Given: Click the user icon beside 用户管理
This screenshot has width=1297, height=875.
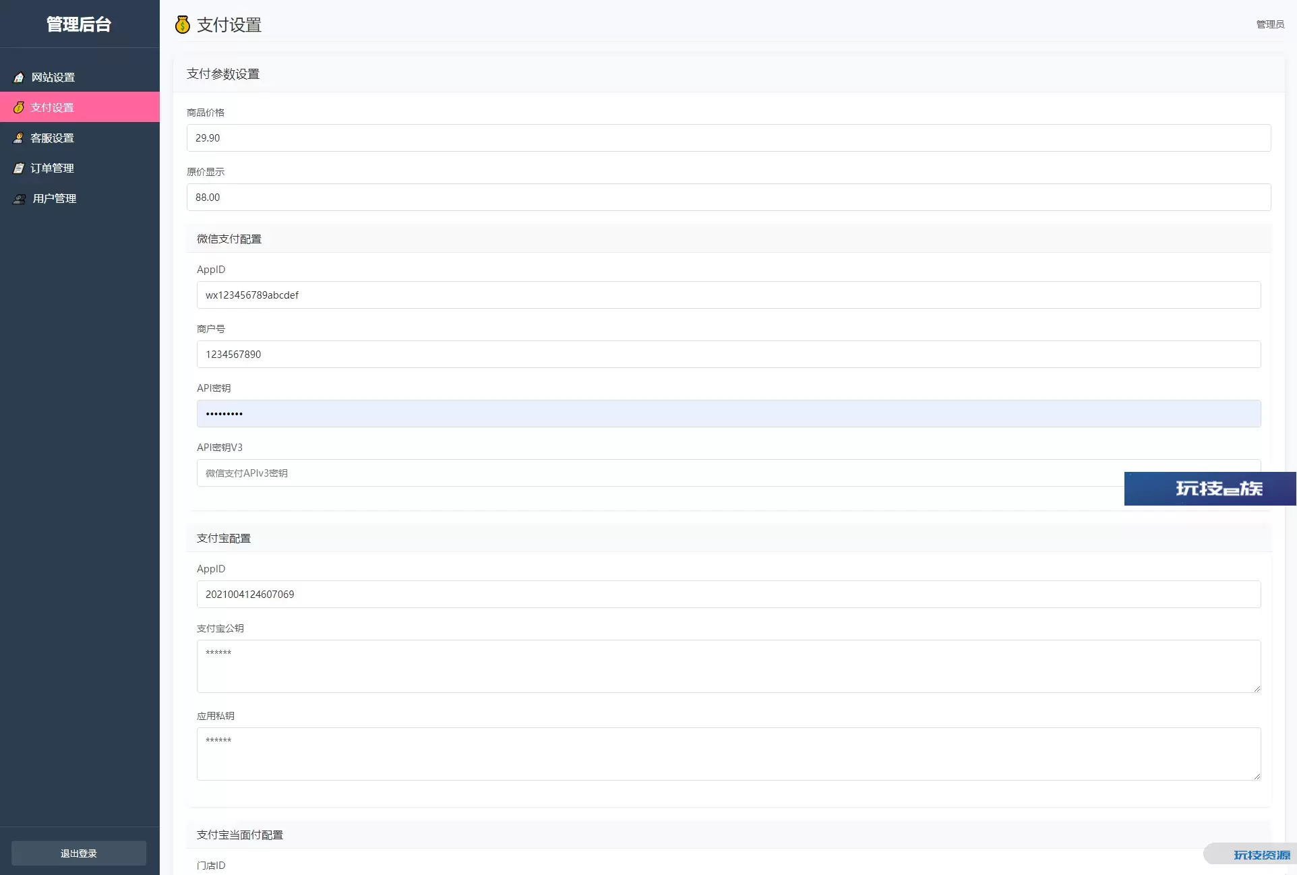Looking at the screenshot, I should (20, 199).
